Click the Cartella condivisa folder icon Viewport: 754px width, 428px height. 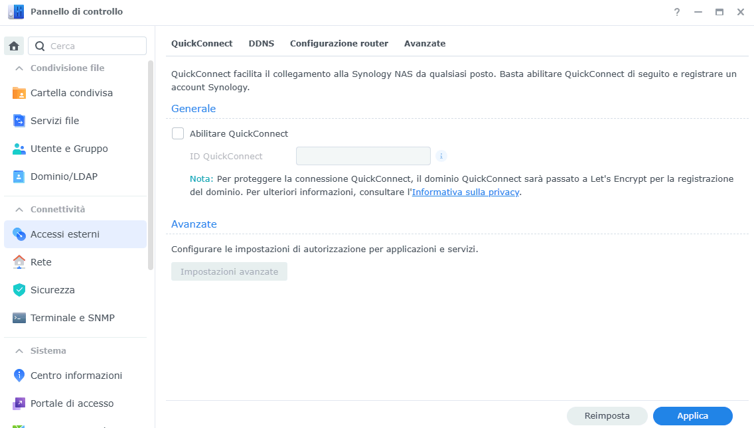pos(19,93)
